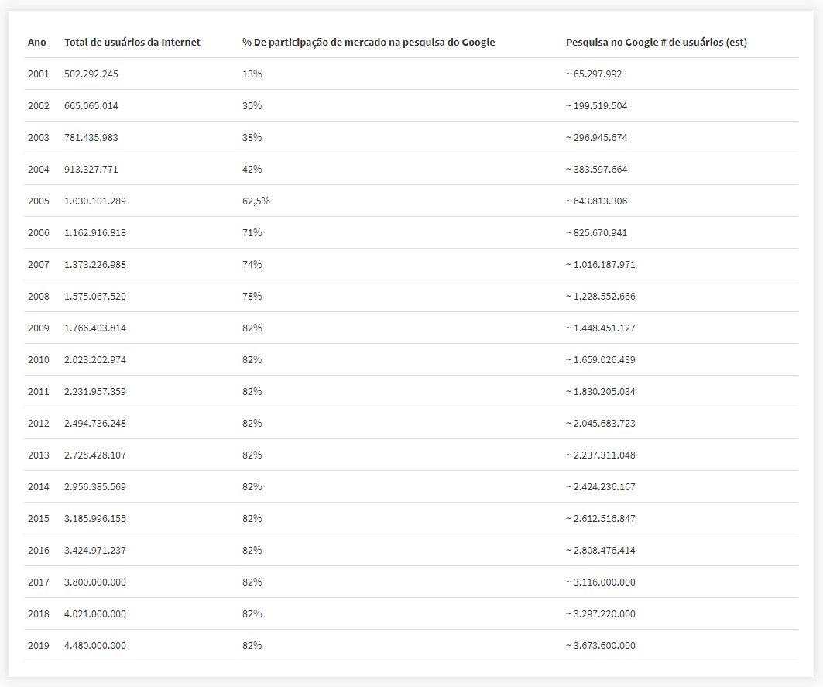The height and width of the screenshot is (687, 823).
Task: Click the Google market share percentage header
Action: pyautogui.click(x=369, y=43)
